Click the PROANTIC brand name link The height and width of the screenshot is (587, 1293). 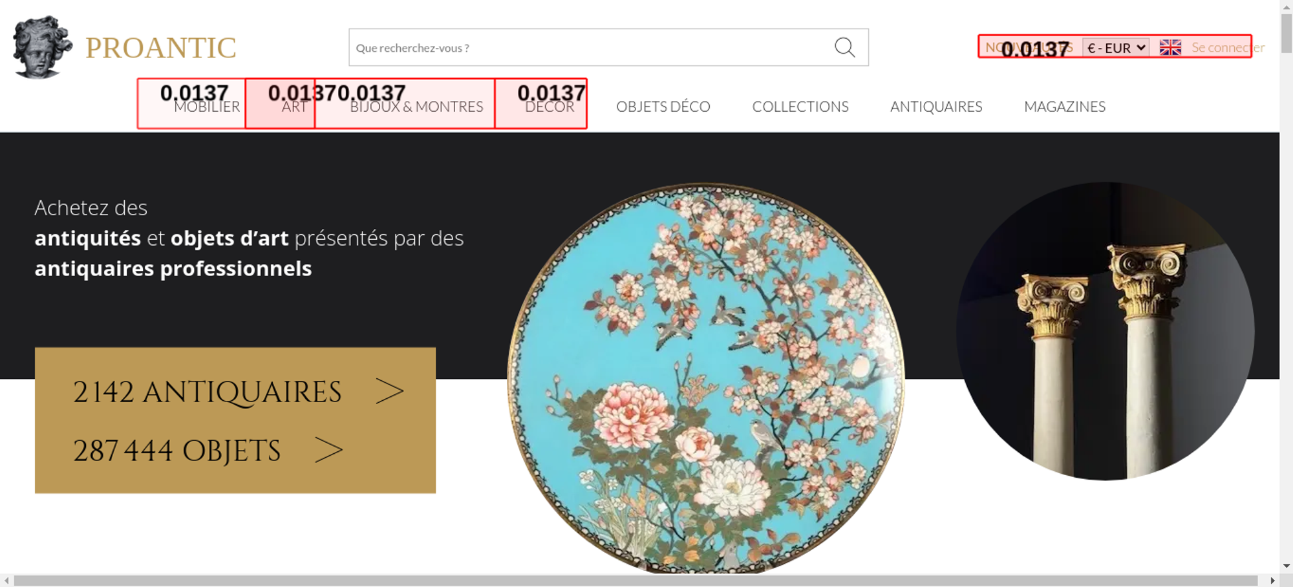tap(160, 48)
